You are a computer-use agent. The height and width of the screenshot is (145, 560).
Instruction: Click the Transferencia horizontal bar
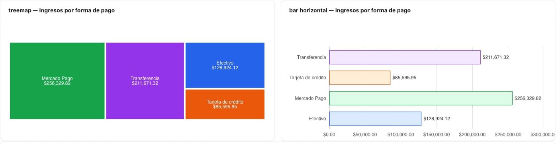click(405, 57)
